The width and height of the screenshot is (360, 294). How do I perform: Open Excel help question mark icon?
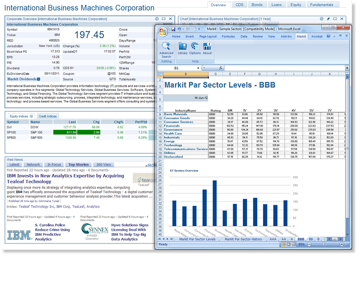pyautogui.click(x=330, y=36)
